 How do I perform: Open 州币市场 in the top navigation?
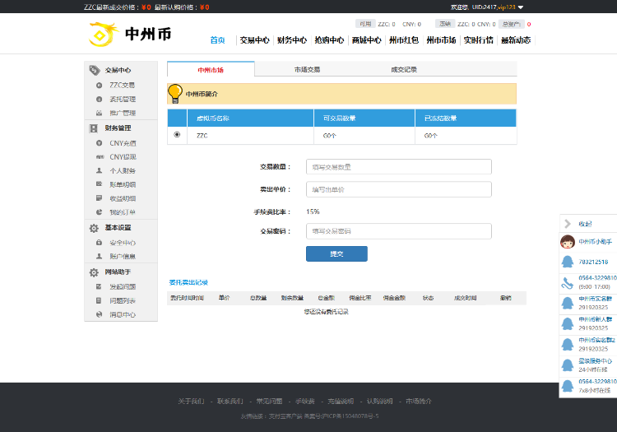click(x=441, y=40)
